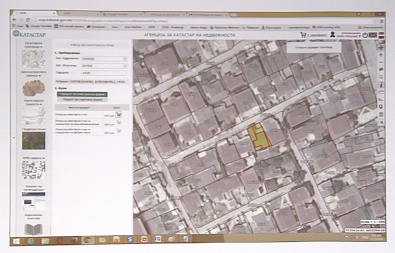
Task: Click the Apps bookmarks shortcut
Action: point(17,26)
